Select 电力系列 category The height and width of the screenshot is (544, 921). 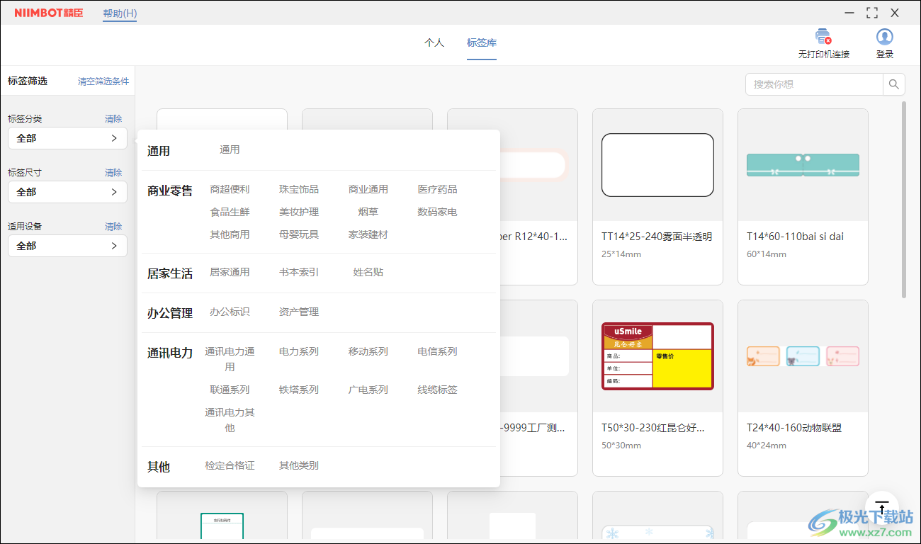click(x=299, y=351)
